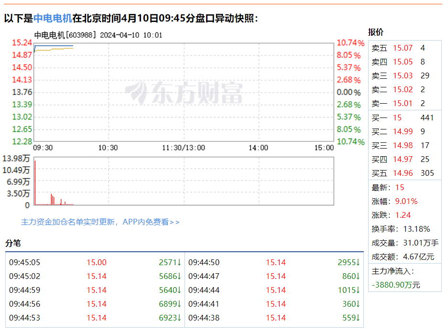Select the 买四 price 14.97
This screenshot has width=447, height=332.
[403, 159]
